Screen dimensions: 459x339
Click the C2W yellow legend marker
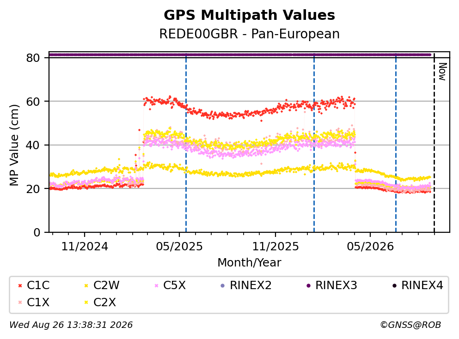(x=86, y=285)
